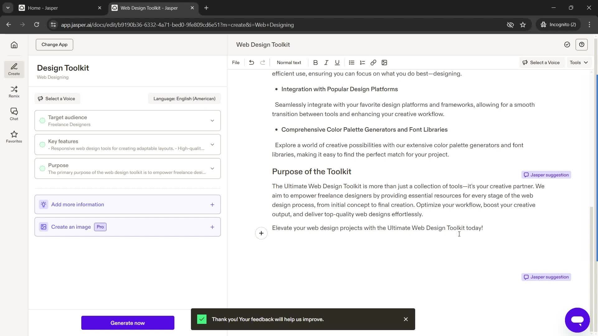
Task: View site information icon in address bar
Action: 53,25
